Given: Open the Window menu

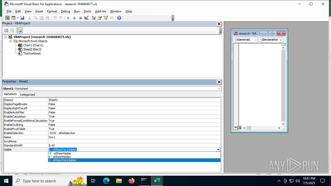Looking at the screenshot, I should pos(116,11).
